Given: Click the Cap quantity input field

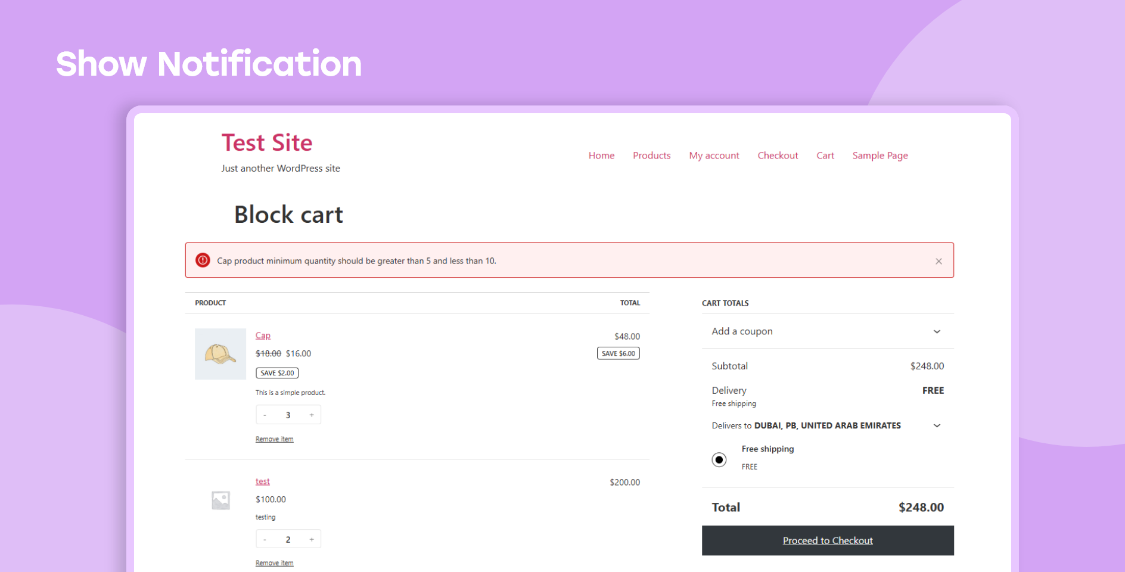Looking at the screenshot, I should [x=288, y=414].
